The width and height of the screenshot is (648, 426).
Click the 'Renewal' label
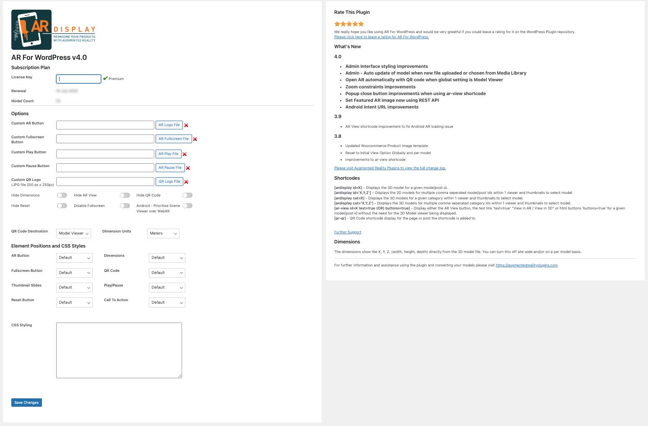[18, 91]
